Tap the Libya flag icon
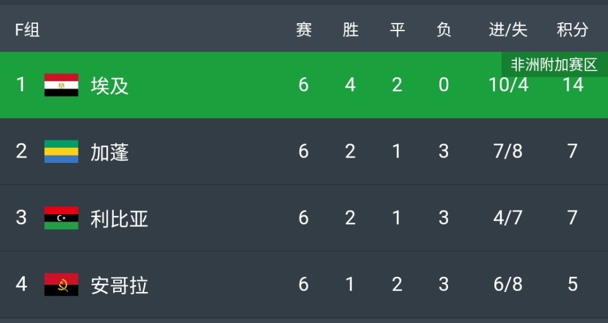608x323 pixels. (61, 218)
